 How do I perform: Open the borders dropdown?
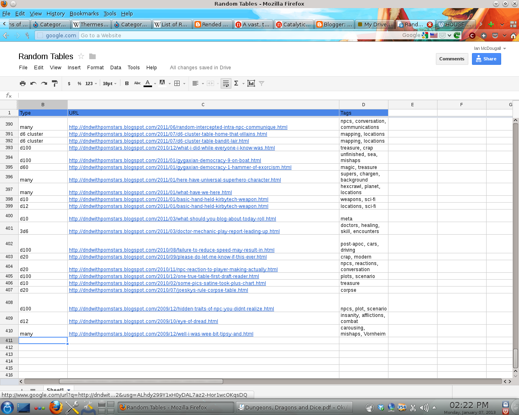point(179,83)
